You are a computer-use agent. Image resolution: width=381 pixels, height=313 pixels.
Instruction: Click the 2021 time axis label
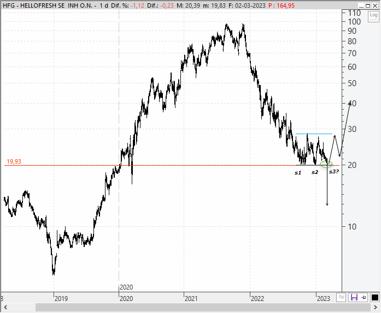coord(191,298)
